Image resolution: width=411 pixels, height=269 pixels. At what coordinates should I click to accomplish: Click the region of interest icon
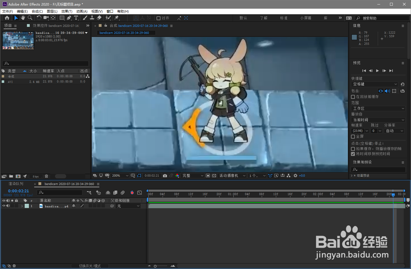point(208,176)
